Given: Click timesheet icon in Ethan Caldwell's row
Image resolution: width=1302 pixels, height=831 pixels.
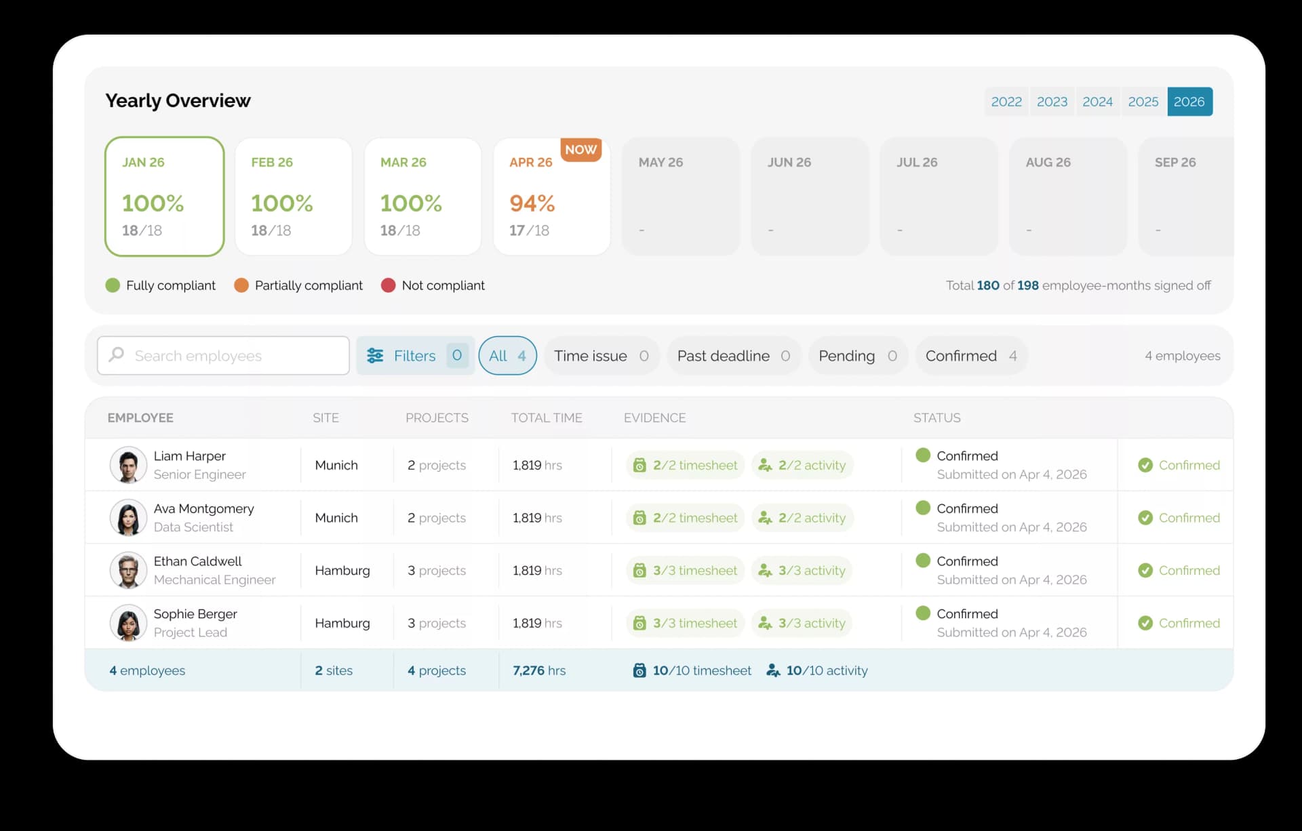Looking at the screenshot, I should (639, 570).
